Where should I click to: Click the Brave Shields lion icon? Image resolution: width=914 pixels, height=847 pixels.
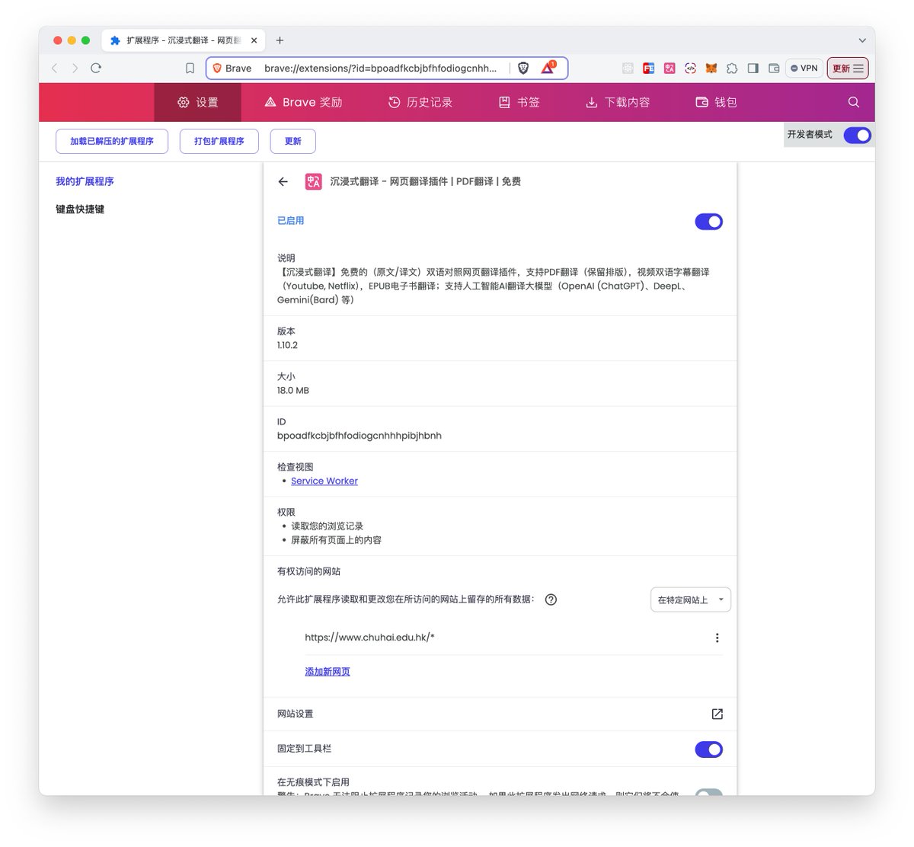click(523, 69)
